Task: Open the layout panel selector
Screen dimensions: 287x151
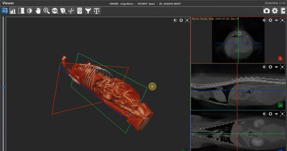Action: (21, 11)
